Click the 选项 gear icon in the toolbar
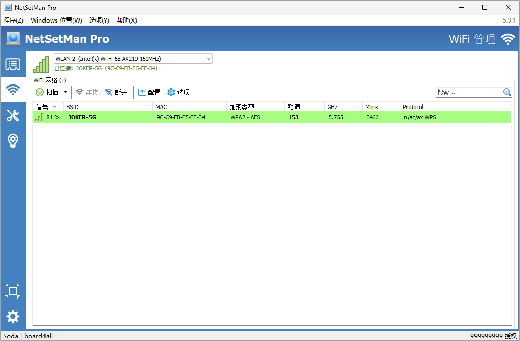 pyautogui.click(x=171, y=92)
